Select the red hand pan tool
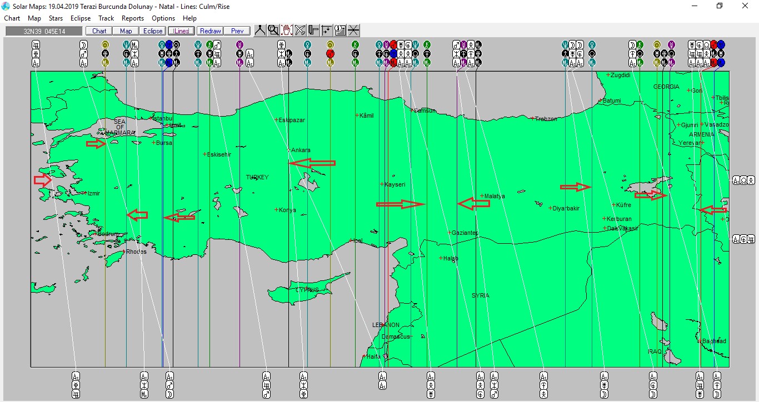Viewport: 759px width, 402px height. 287,31
